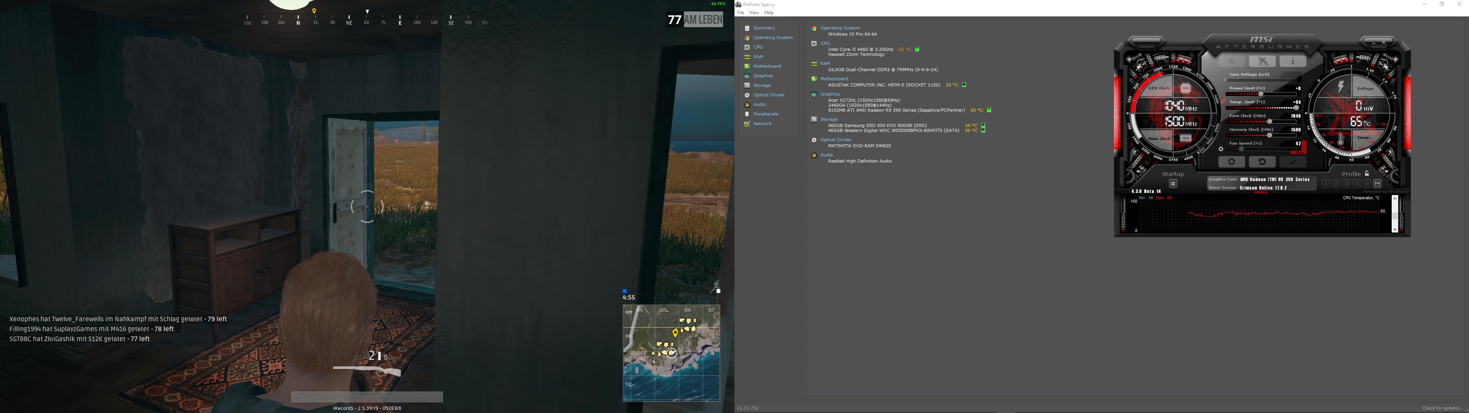The image size is (1469, 413).
Task: Click the red DETACH monitor label
Action: pyautogui.click(x=1260, y=193)
